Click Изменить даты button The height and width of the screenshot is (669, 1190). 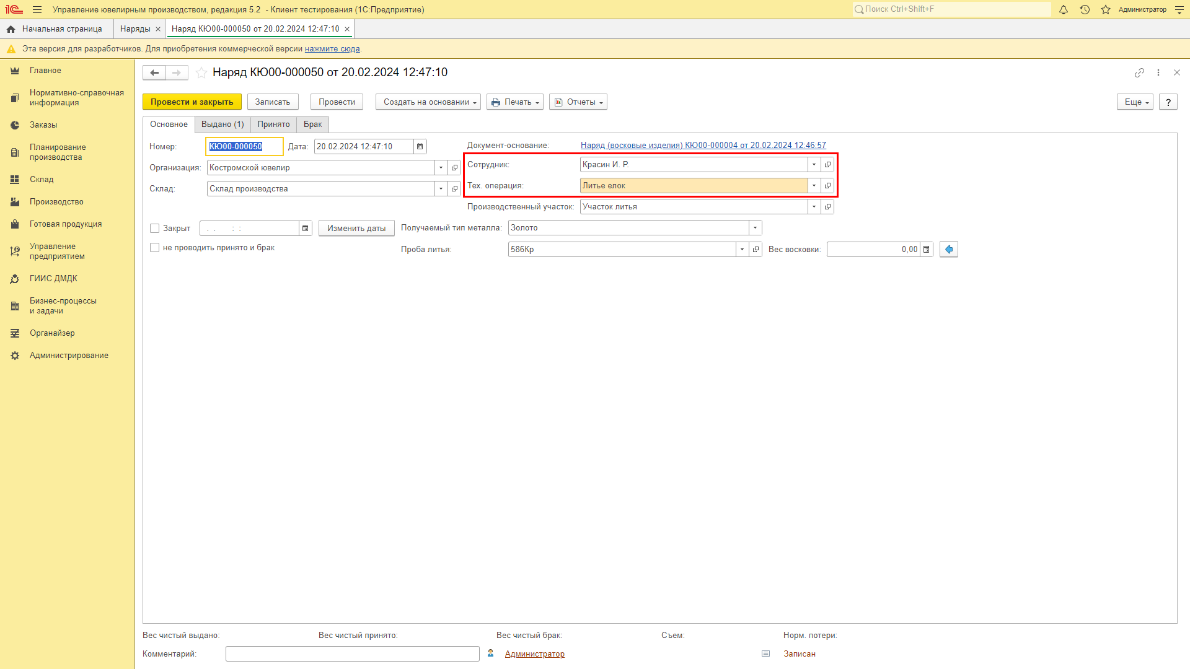tap(356, 229)
